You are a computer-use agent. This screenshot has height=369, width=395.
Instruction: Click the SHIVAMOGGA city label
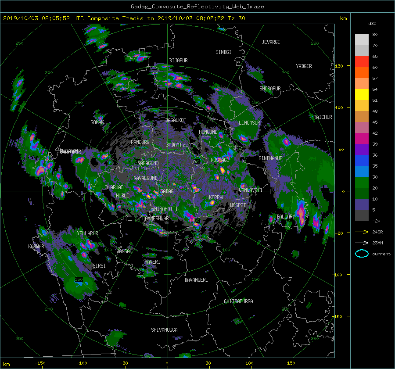click(x=164, y=330)
